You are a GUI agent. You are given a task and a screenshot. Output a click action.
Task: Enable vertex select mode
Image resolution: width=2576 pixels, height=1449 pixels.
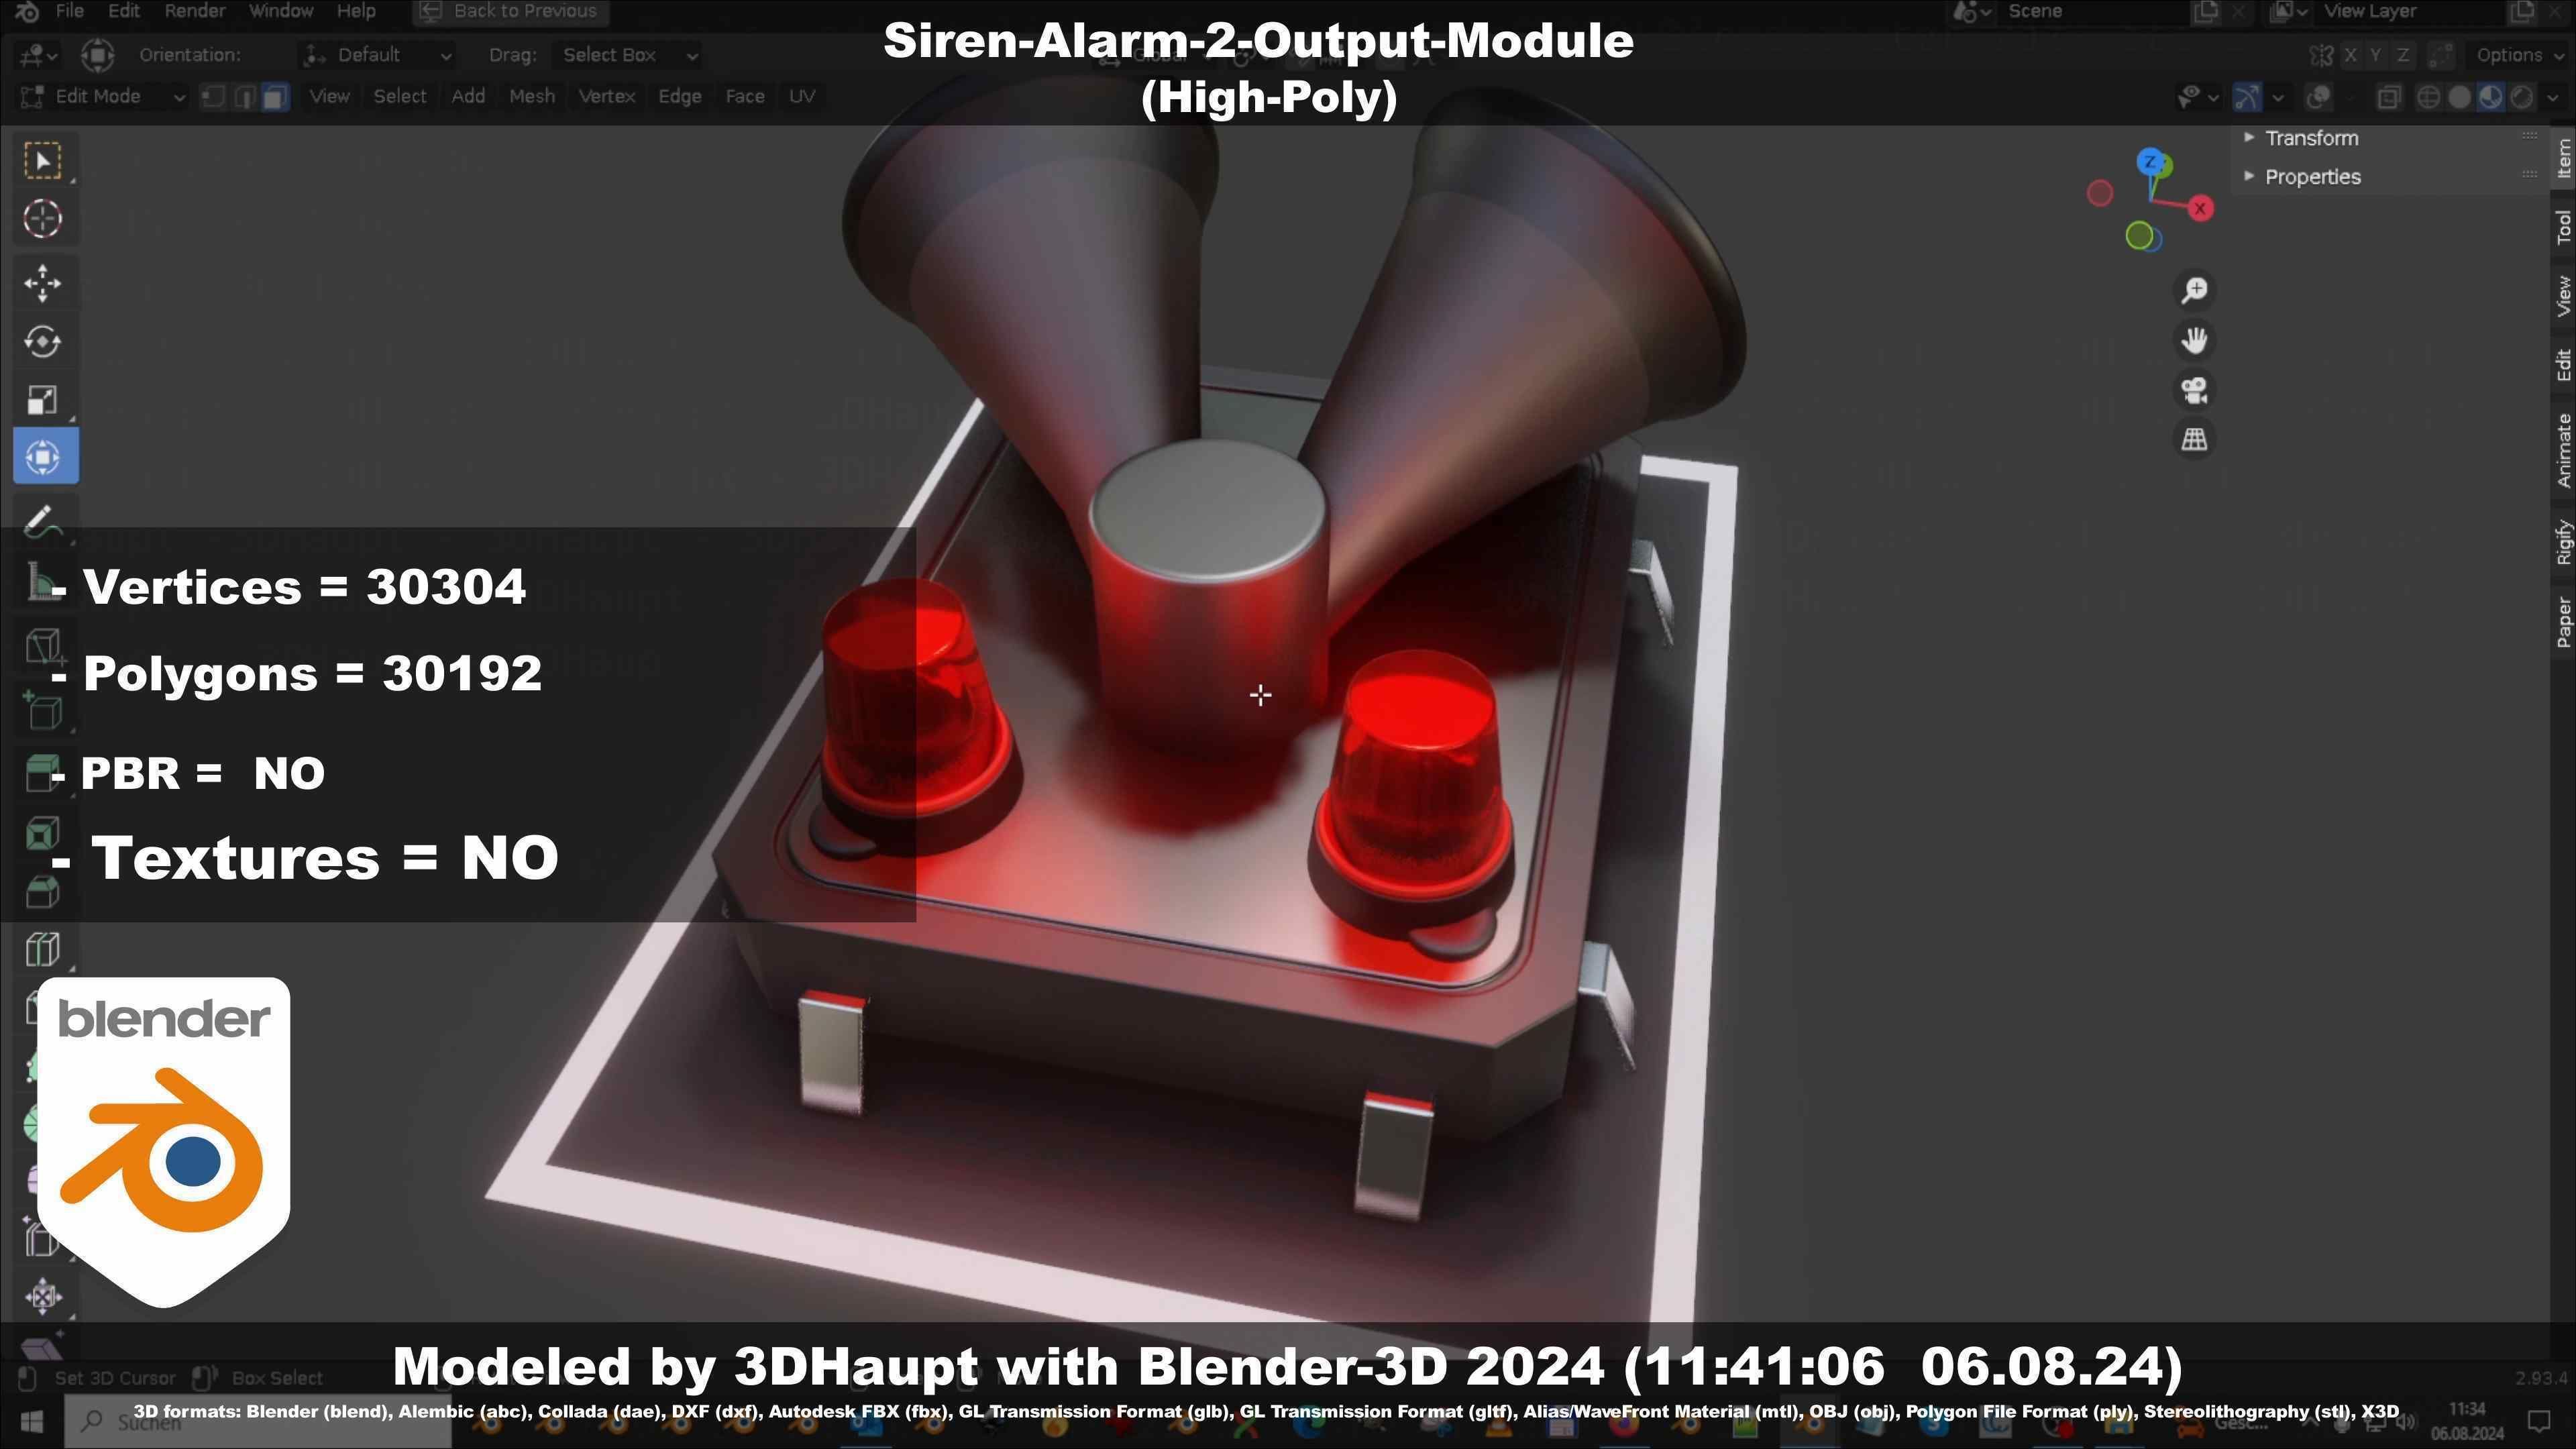coord(213,97)
